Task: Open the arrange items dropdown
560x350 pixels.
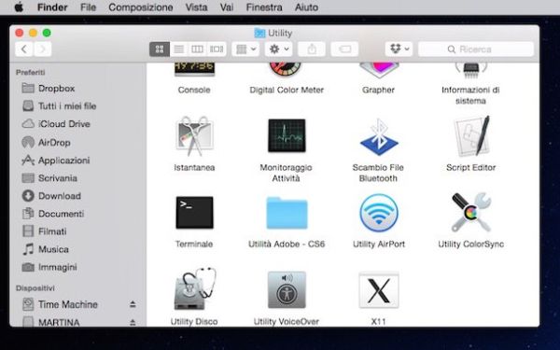Action: pyautogui.click(x=245, y=49)
